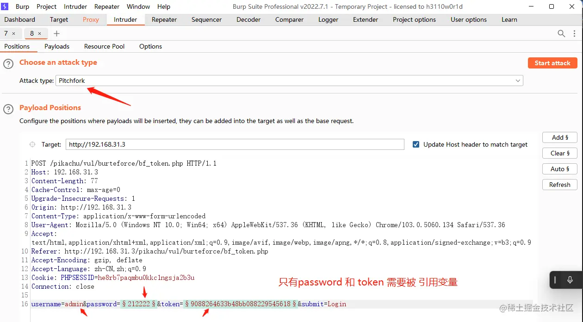Click the Accept-Language header line
The width and height of the screenshot is (583, 322).
[x=89, y=269]
